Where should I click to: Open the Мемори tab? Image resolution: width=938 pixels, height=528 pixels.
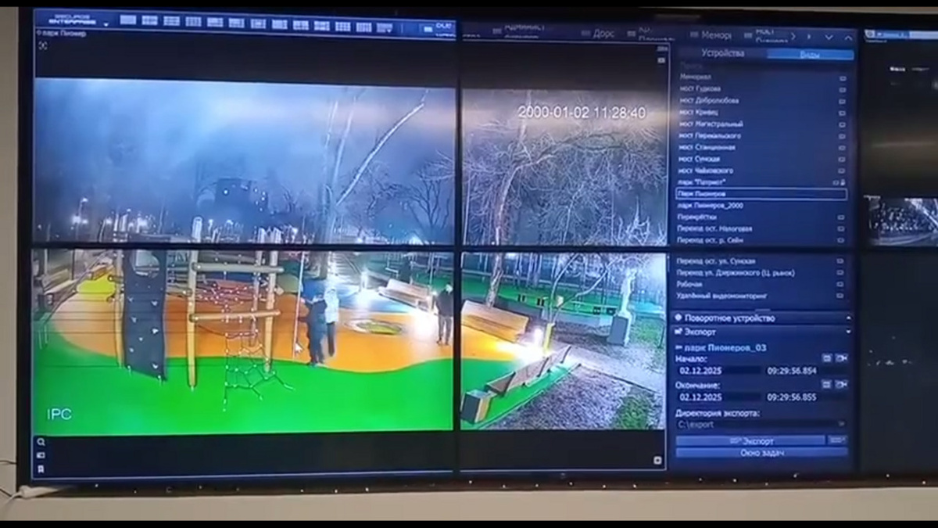711,35
